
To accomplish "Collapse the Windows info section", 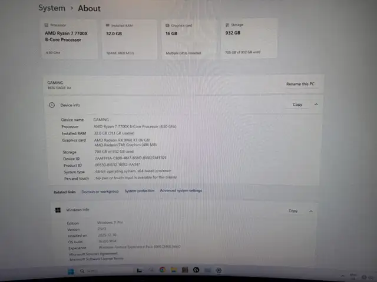I will pyautogui.click(x=311, y=211).
